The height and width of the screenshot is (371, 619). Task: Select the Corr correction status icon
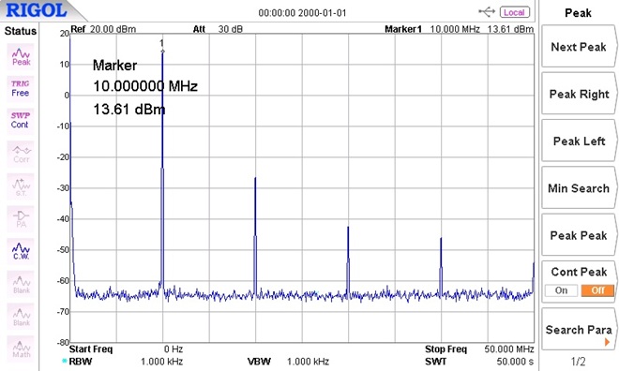21,155
